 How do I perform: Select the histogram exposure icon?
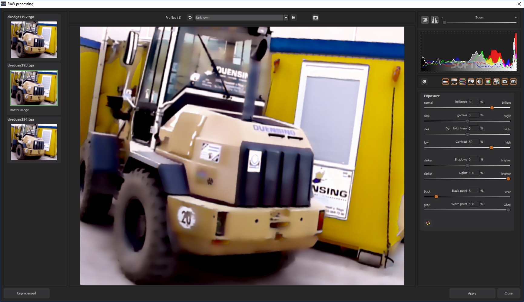[471, 82]
